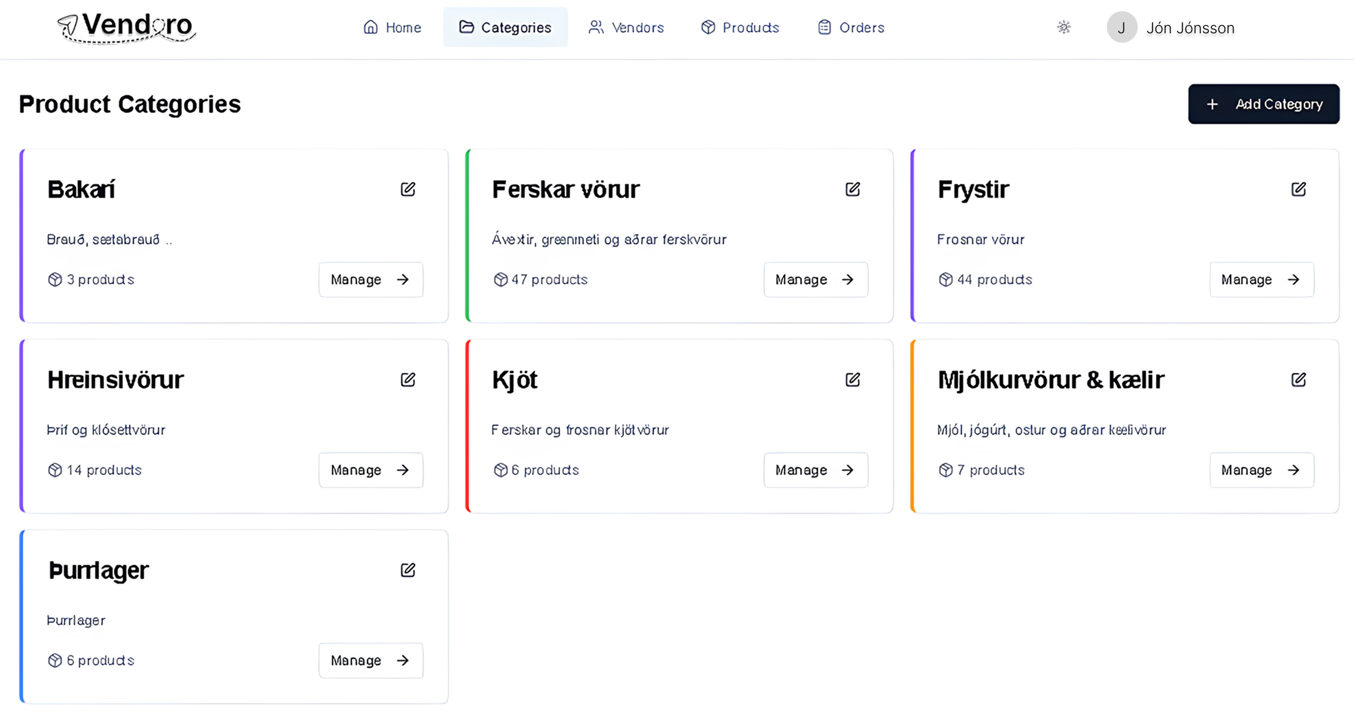
Task: Manage the Ferskar vörur category
Action: coord(815,280)
